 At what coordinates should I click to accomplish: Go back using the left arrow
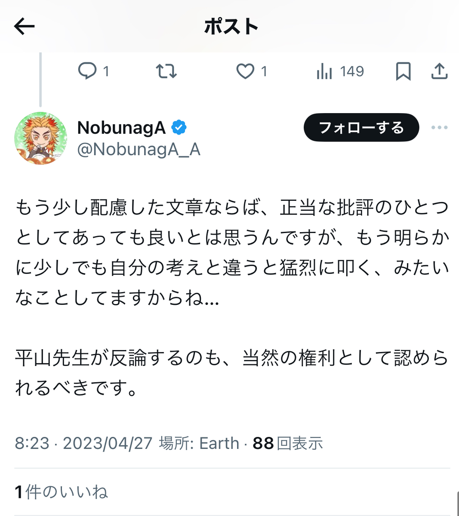(24, 27)
